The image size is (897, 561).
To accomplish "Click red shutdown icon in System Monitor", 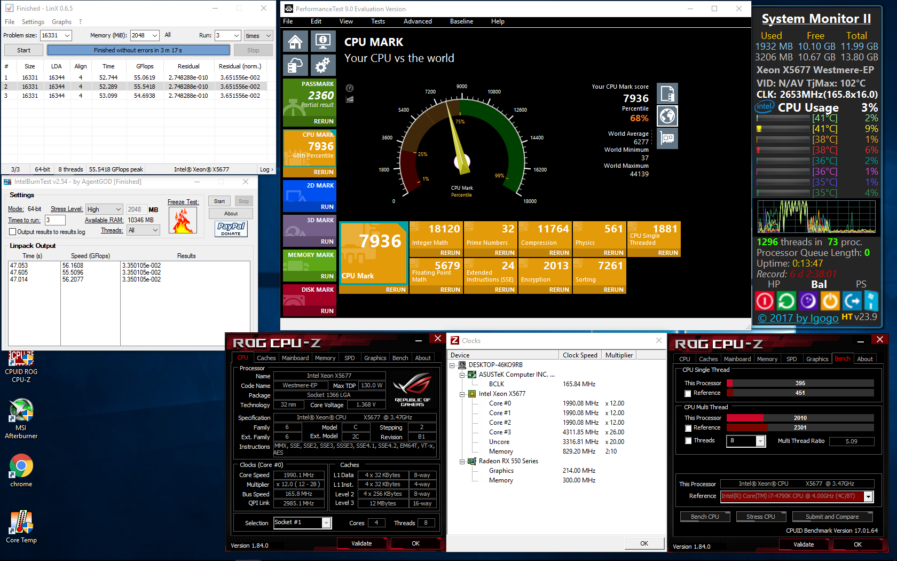I will click(765, 301).
